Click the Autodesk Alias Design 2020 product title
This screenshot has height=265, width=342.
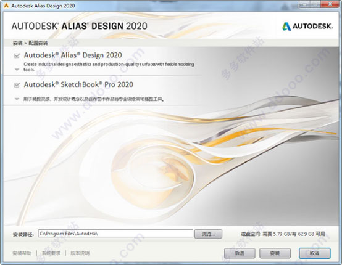[73, 55]
